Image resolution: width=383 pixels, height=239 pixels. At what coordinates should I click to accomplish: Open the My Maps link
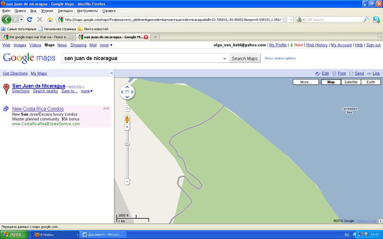point(38,73)
